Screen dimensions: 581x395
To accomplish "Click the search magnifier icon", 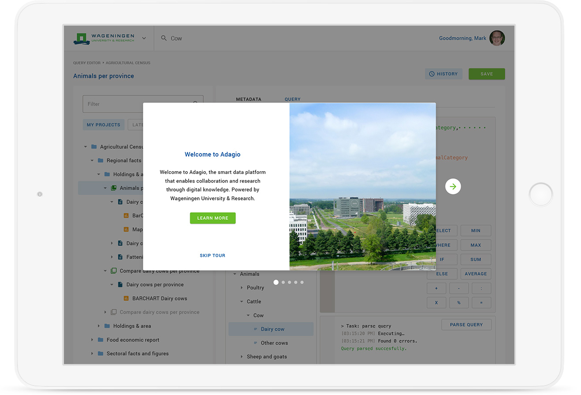I will click(164, 38).
